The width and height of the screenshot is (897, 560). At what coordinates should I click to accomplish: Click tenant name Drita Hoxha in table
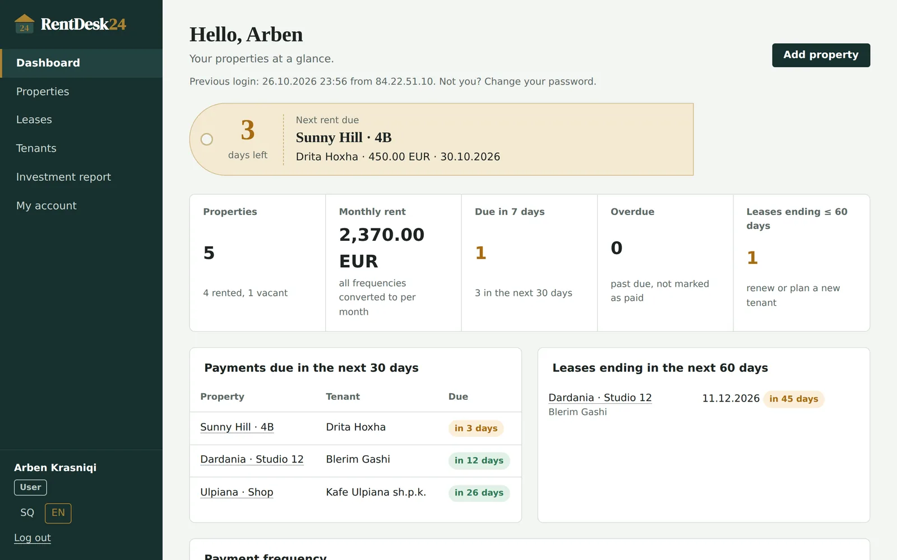(356, 427)
